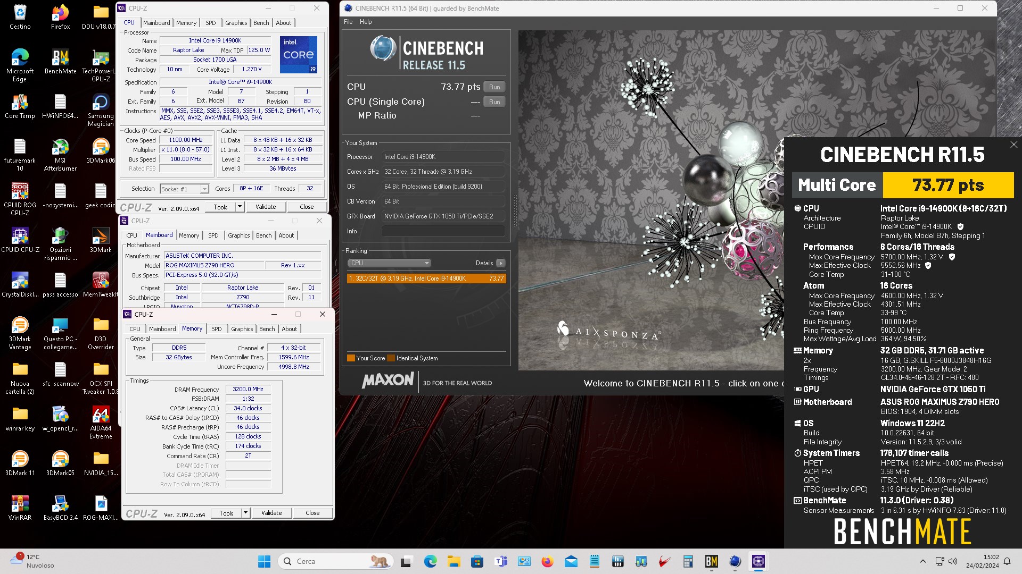Select the SPD tab in CPU-Z Mainboard window
The width and height of the screenshot is (1022, 574).
pos(213,235)
